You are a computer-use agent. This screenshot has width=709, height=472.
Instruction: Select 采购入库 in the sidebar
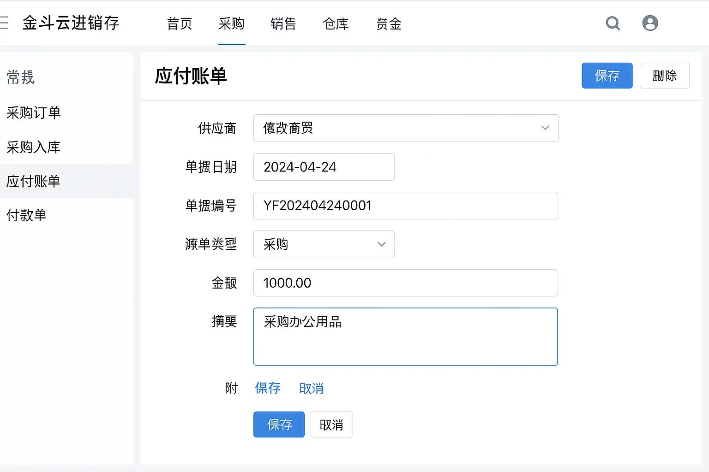(x=34, y=147)
